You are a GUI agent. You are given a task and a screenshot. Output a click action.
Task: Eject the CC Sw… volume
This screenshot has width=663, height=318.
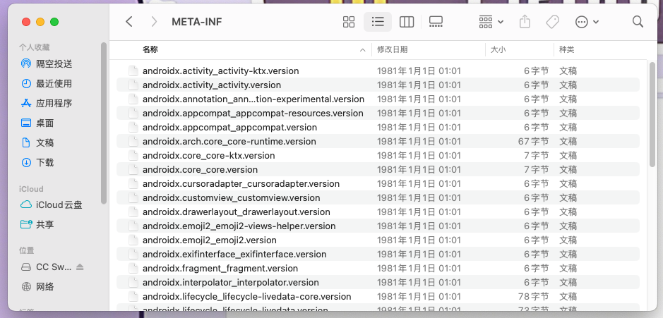[x=80, y=267]
